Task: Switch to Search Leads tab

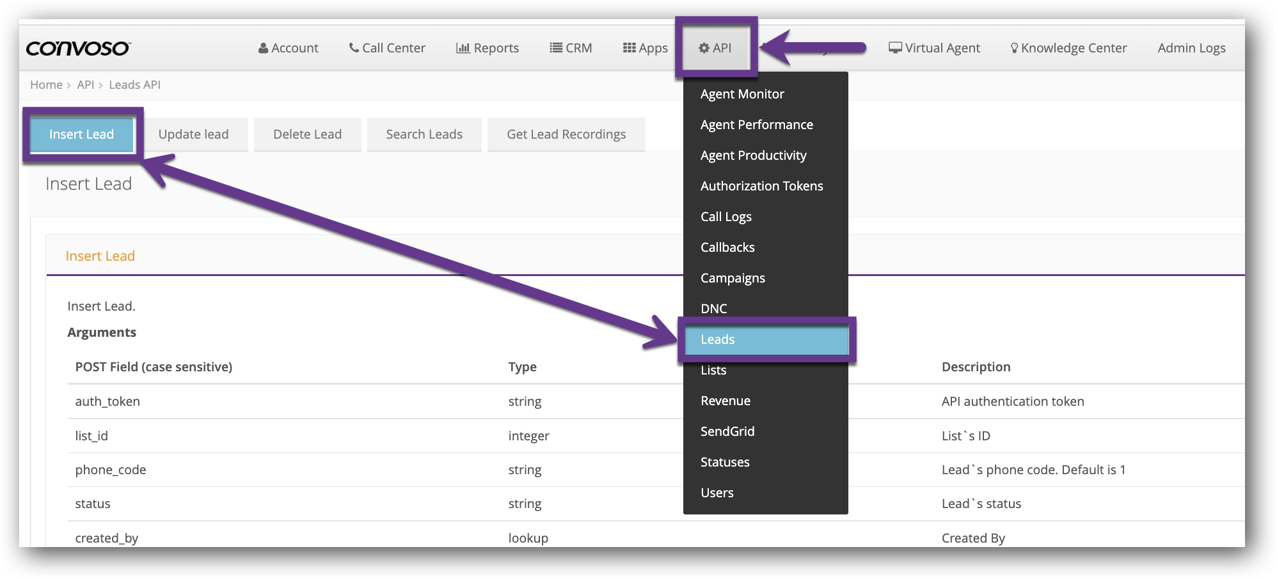Action: tap(424, 134)
